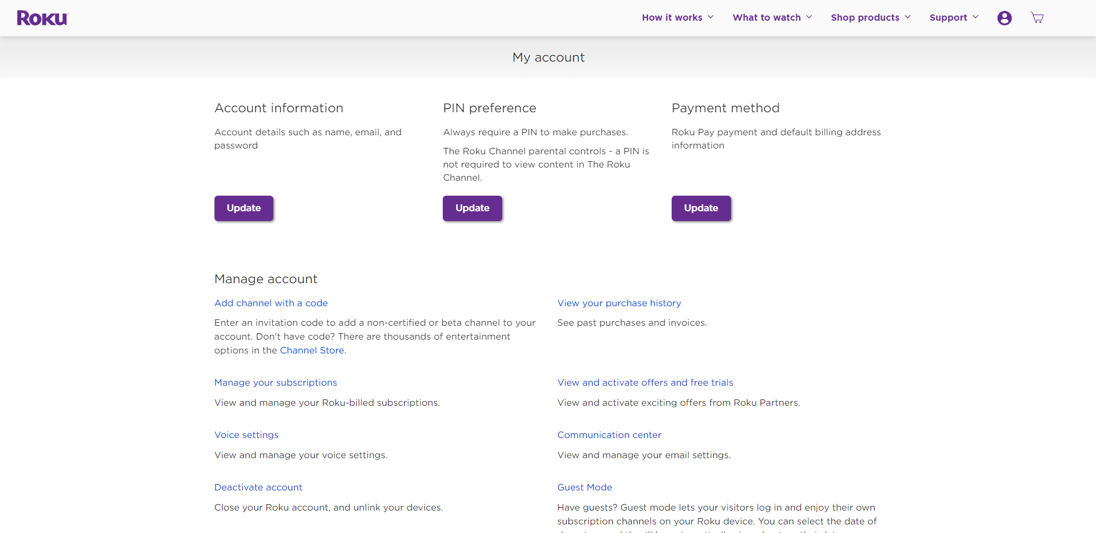Open View and activate offers and free trials
Image resolution: width=1096 pixels, height=533 pixels.
point(645,382)
